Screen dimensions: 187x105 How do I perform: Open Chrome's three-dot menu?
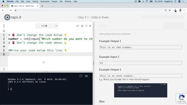[x=184, y=10]
